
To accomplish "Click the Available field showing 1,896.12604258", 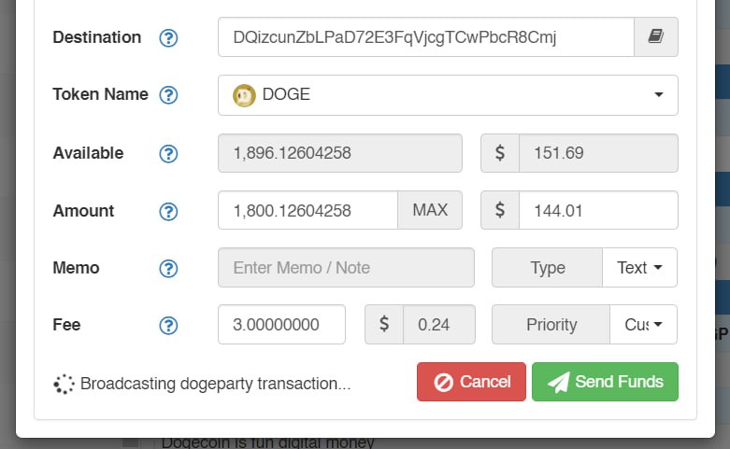I will (340, 153).
